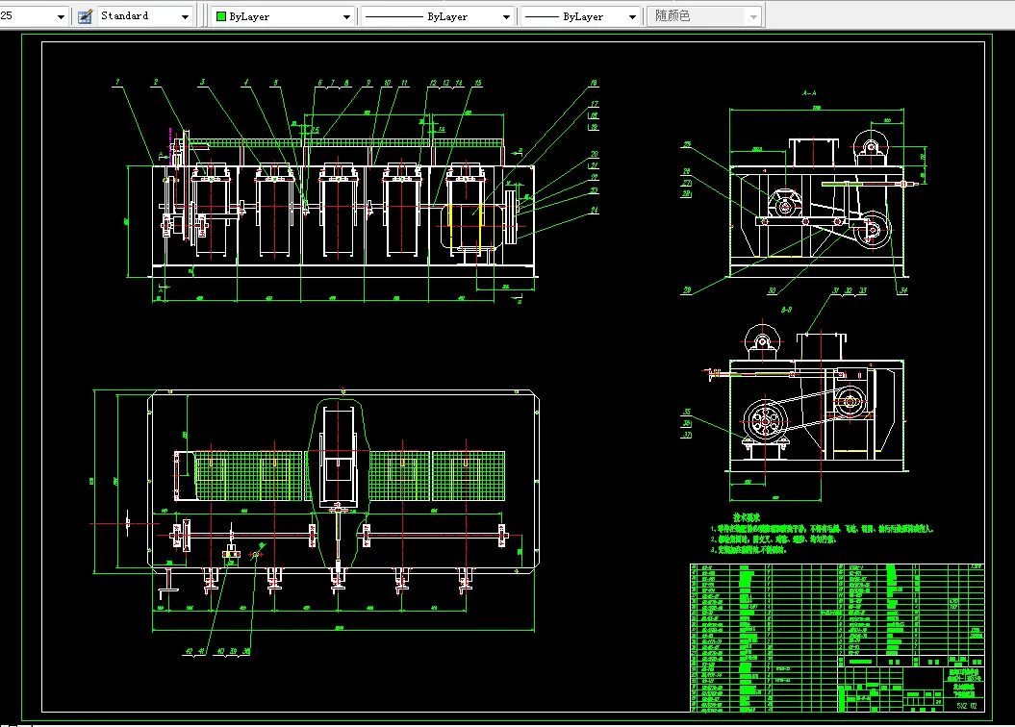Open the ByLayer lineweight dropdown
1015x727 pixels.
coord(632,16)
